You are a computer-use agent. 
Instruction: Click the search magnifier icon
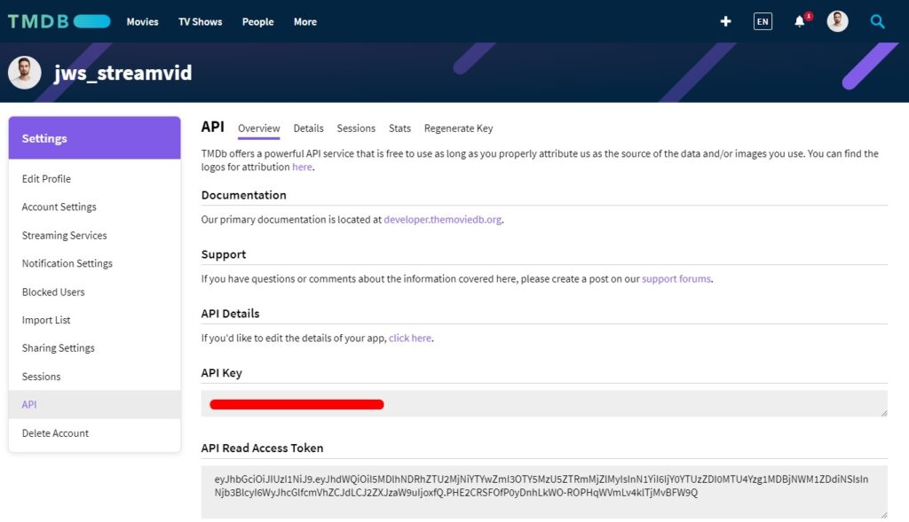[877, 21]
